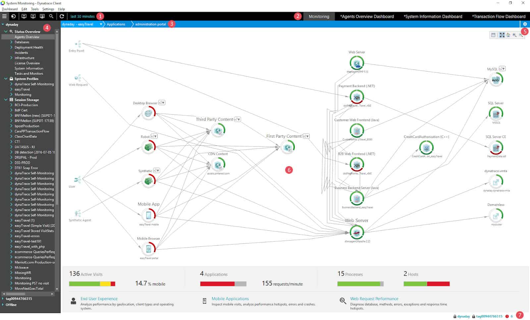Collapse the System Profiles tree section
The image size is (530, 320).
pos(6,79)
